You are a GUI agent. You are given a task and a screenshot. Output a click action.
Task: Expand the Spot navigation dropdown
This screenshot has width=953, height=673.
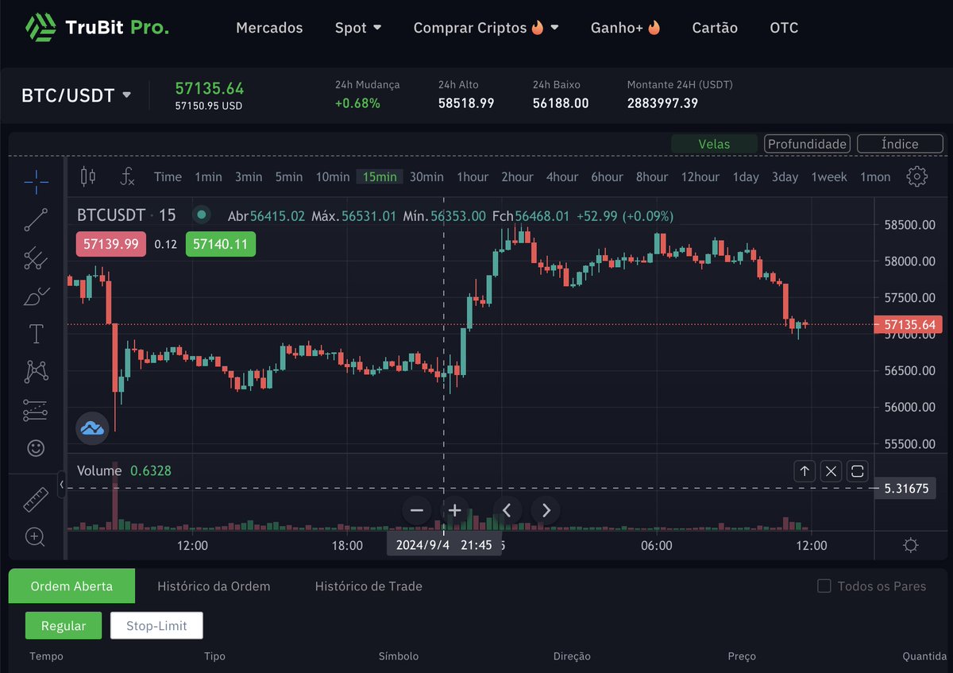point(357,27)
